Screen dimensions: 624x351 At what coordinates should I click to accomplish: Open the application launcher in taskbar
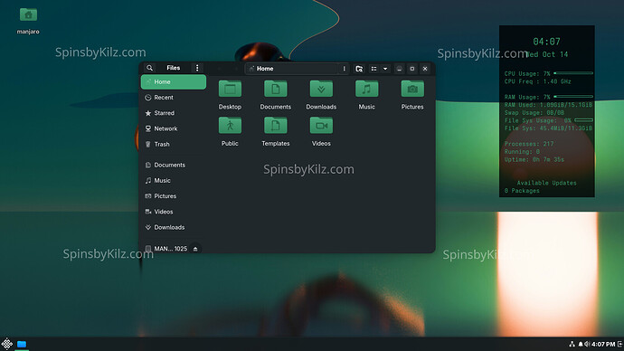[6, 344]
